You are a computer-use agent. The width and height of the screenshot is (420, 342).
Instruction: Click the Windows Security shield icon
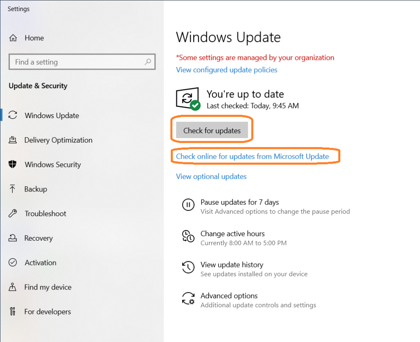click(x=13, y=164)
